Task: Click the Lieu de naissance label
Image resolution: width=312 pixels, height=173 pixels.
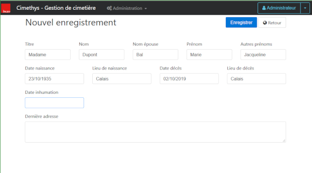Action: click(x=110, y=68)
